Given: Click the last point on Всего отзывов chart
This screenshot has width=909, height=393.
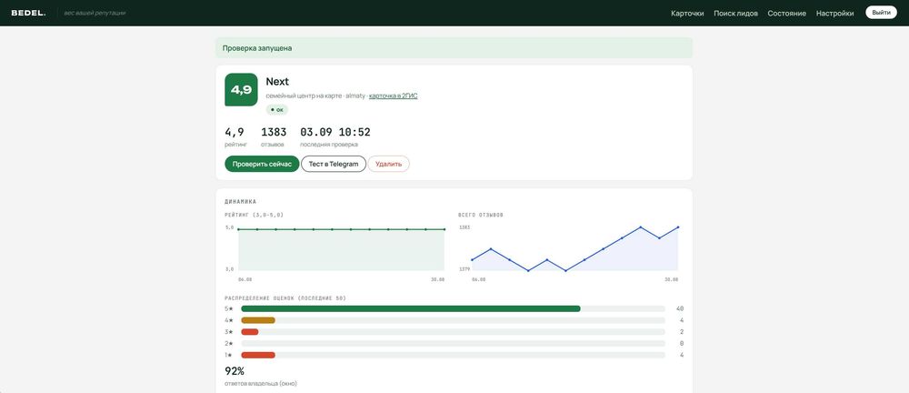Looking at the screenshot, I should click(x=678, y=227).
